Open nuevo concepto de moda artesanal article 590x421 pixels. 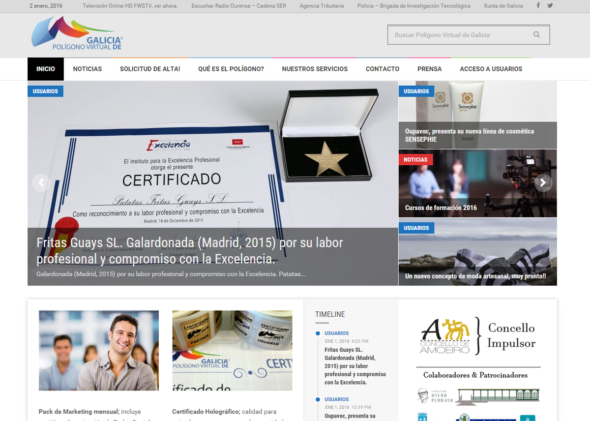[x=475, y=276]
